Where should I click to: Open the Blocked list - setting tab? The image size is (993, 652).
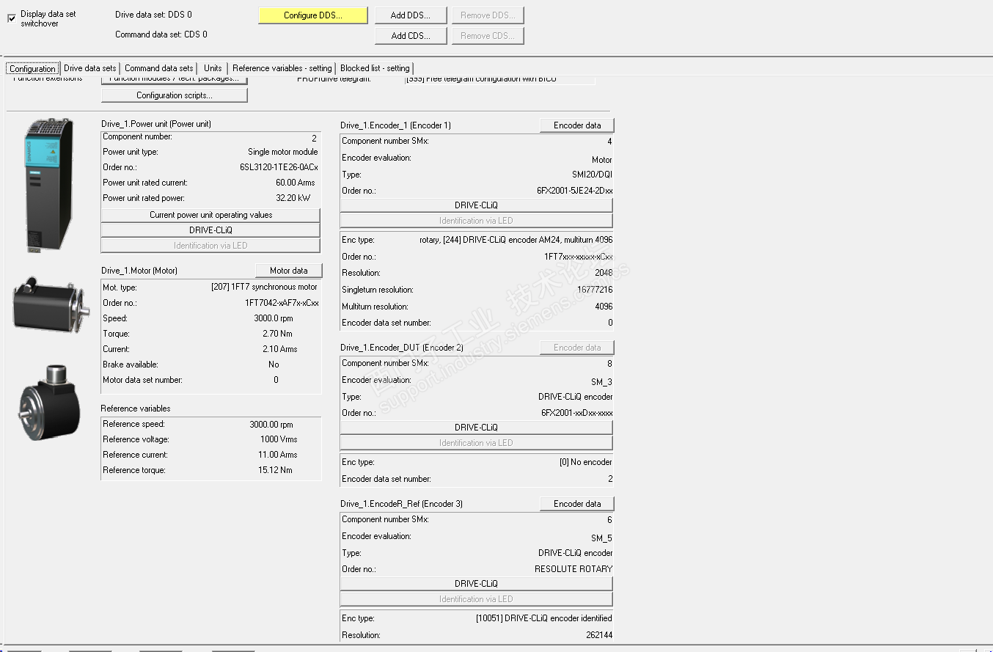pos(375,68)
